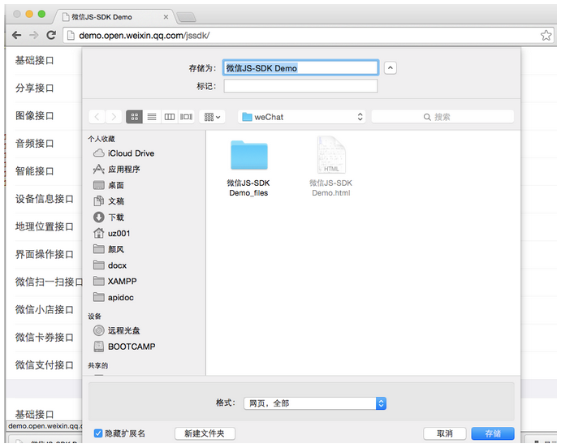Bookmark this page with the star
Screen dimensions: 561x448
pyautogui.click(x=546, y=35)
